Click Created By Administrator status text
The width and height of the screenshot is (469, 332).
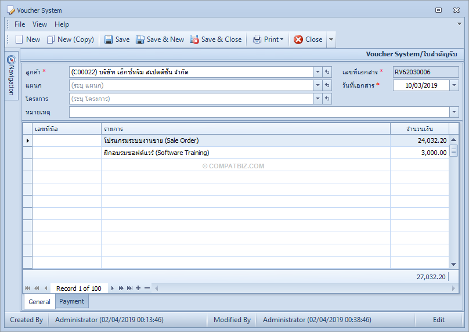tap(109, 320)
